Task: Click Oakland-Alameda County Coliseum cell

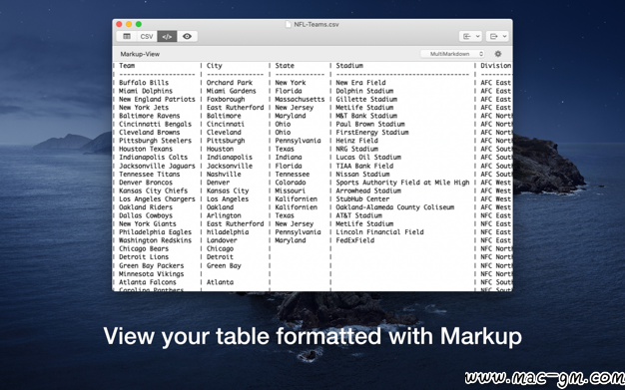Action: (x=395, y=207)
